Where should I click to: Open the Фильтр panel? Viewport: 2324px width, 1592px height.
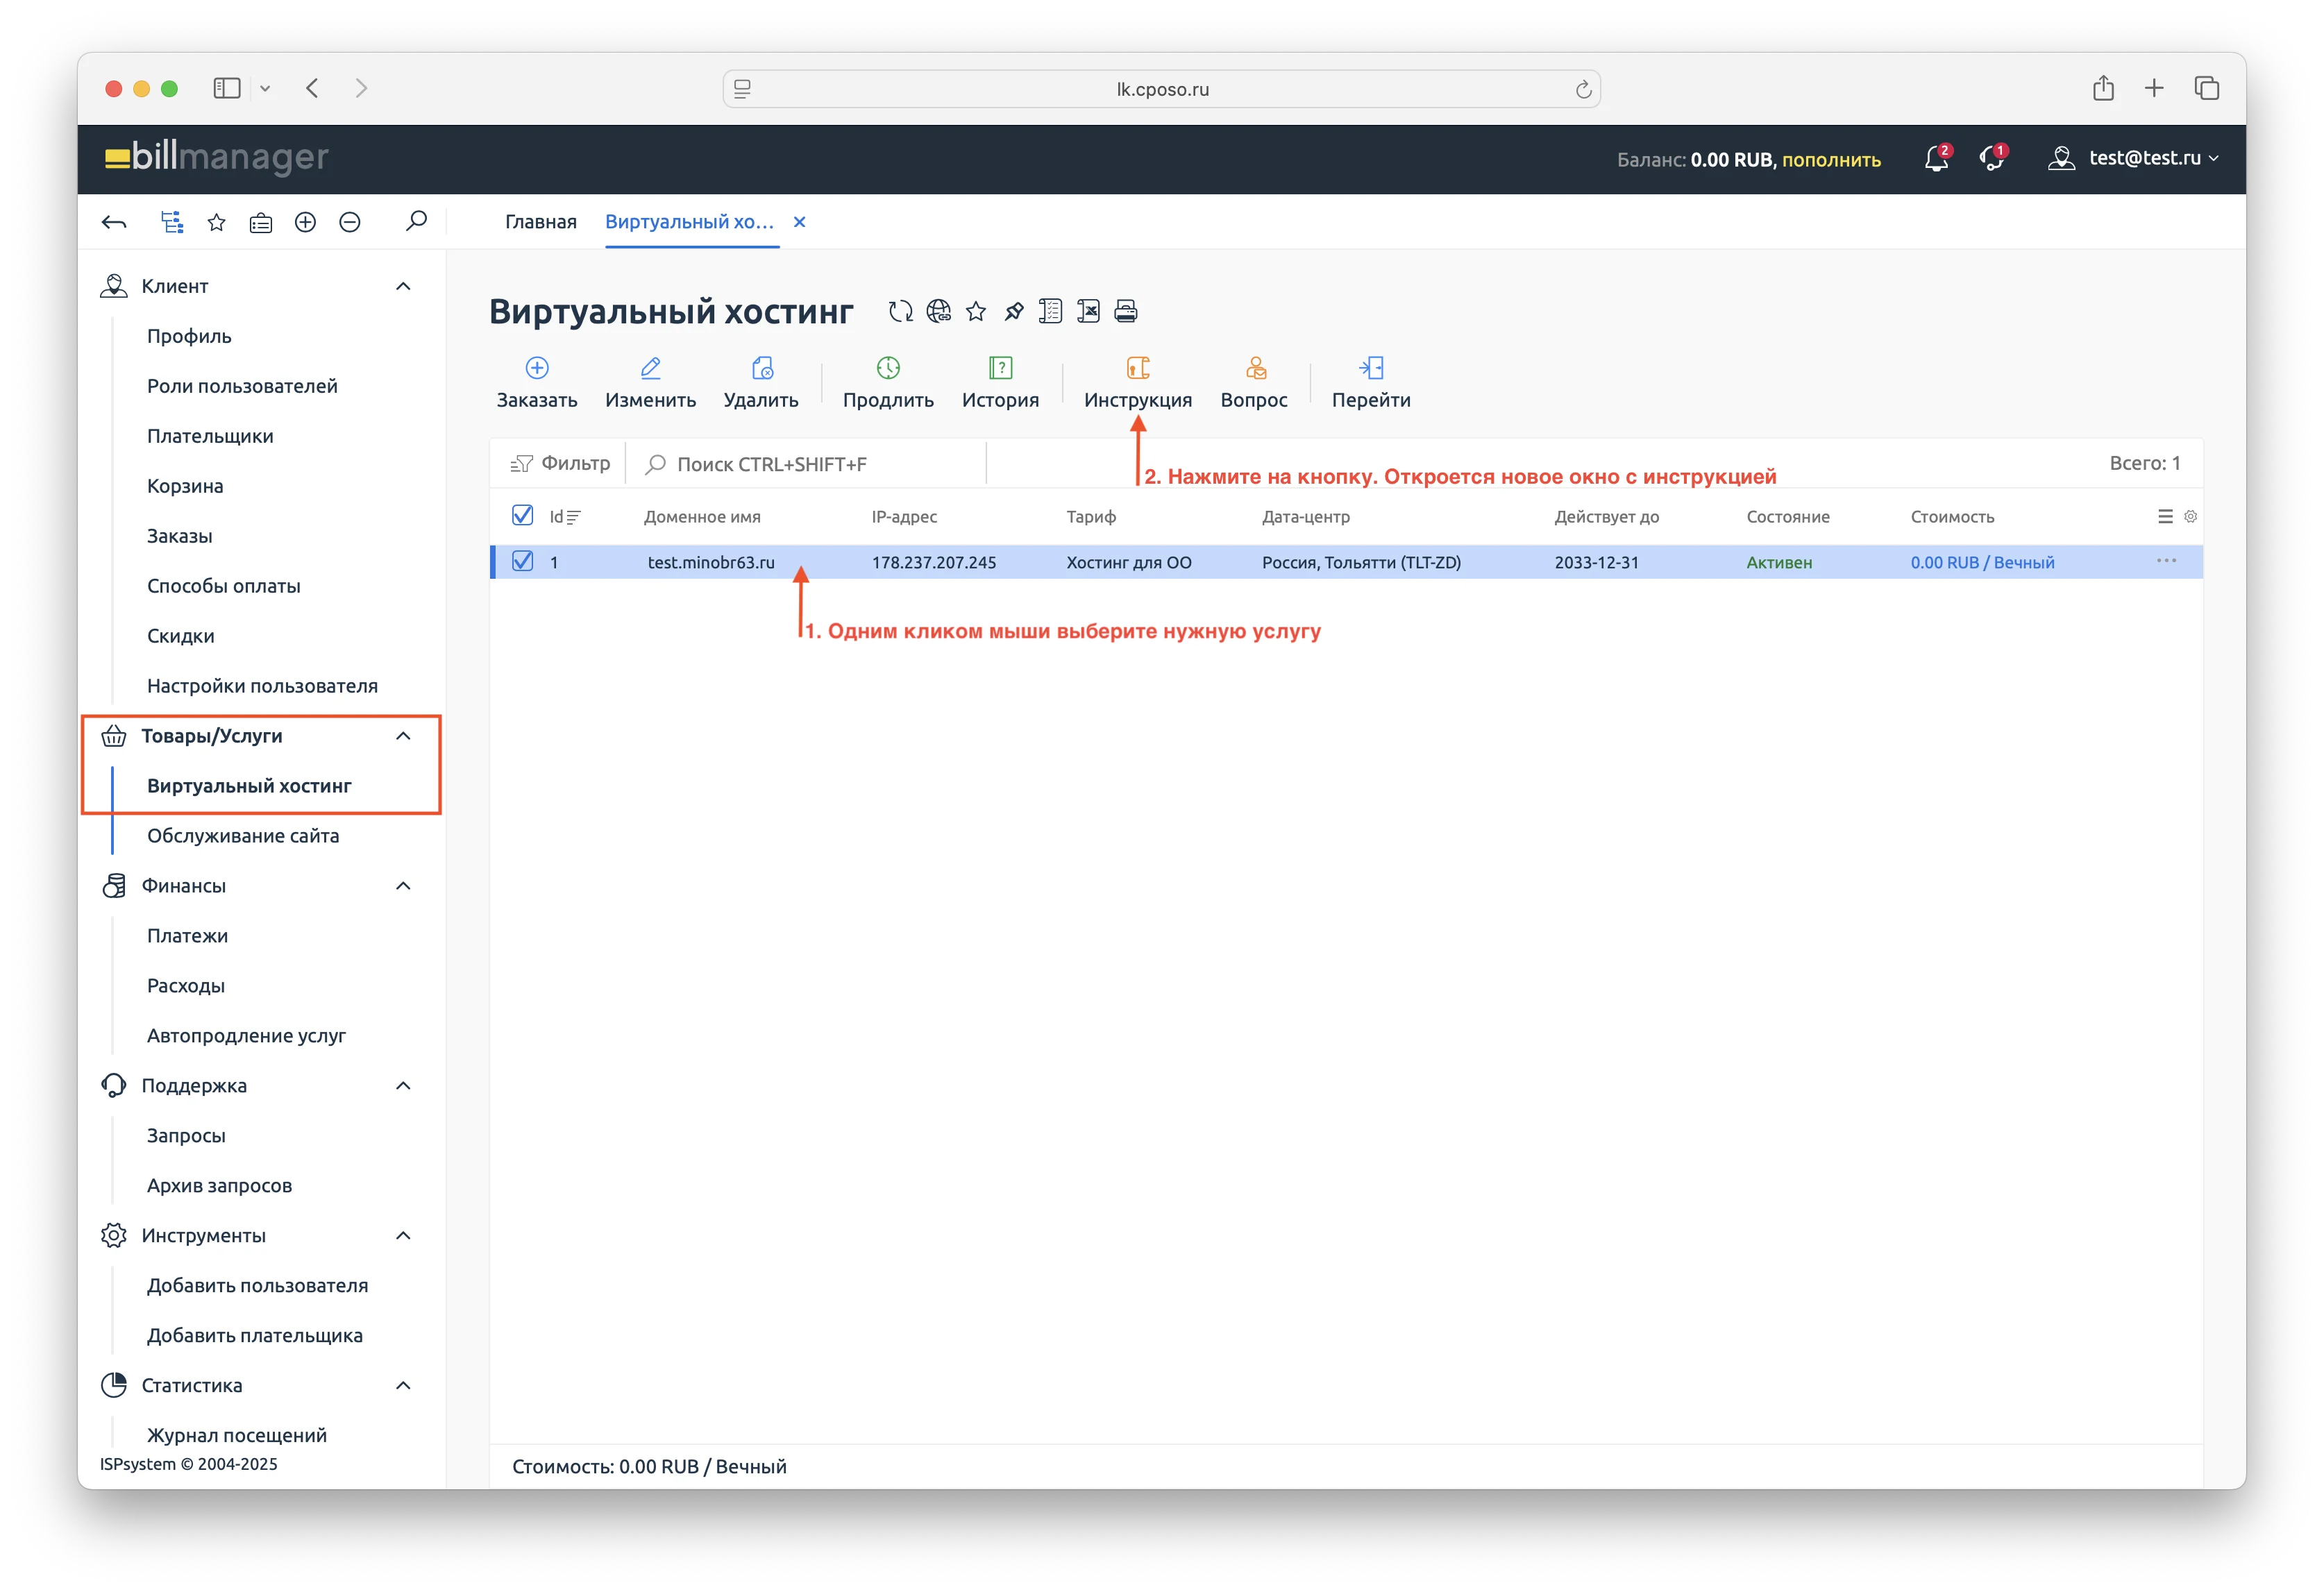point(560,463)
